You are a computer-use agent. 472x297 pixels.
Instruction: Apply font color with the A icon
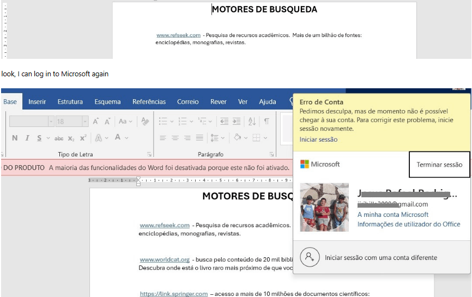click(x=118, y=137)
